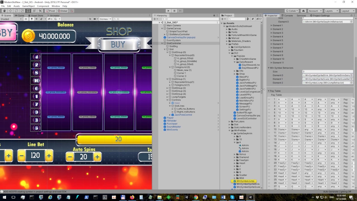
Task: Open the custom editor tools icon
Action: (40, 11)
